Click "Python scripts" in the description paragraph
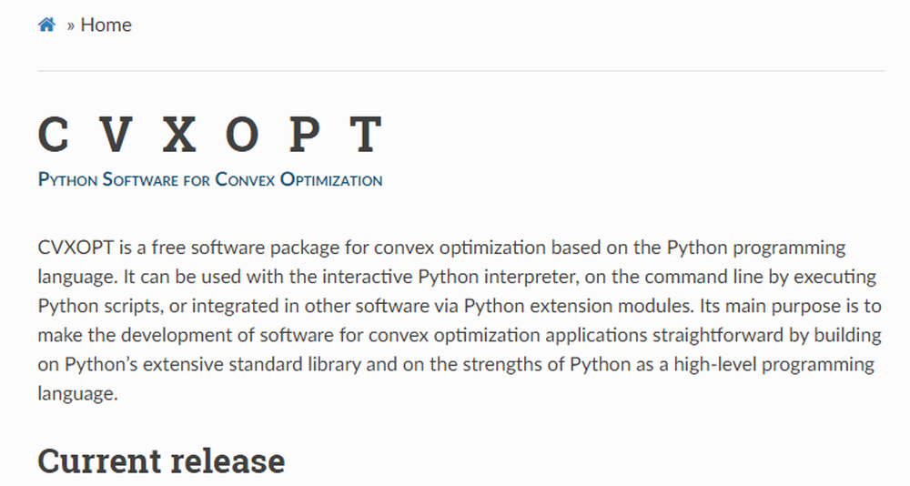The image size is (910, 486). 93,305
